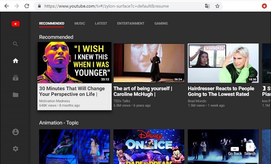This screenshot has width=271, height=164.
Task: Click '648K views • 8 months ago' text
Action: 60,105
